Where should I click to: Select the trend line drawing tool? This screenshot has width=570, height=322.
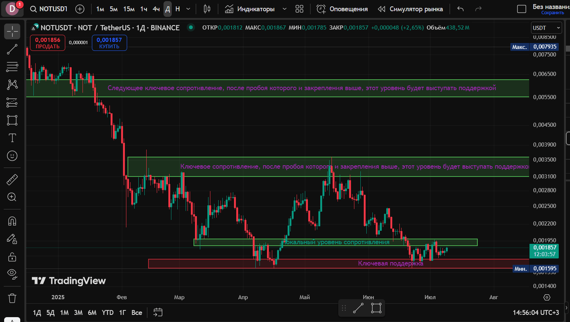12,49
